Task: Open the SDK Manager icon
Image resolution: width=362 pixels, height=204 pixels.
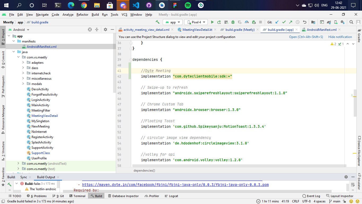Action: click(343, 22)
